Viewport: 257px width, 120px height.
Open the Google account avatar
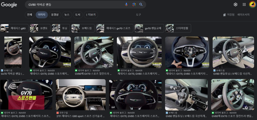click(x=253, y=5)
